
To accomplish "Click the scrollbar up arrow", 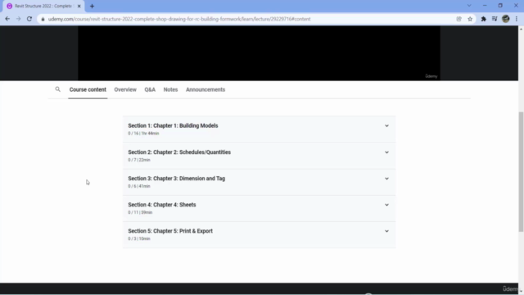I will point(521,29).
